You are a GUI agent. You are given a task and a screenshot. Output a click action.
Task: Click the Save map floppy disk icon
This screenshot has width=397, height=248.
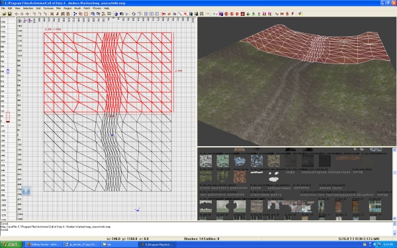(x=10, y=14)
